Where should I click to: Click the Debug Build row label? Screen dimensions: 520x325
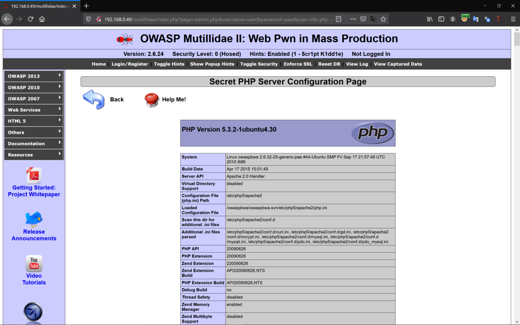pos(194,290)
